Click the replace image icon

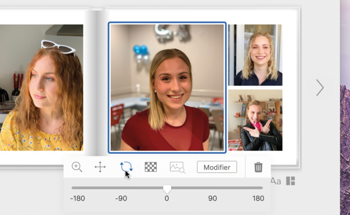coord(177,167)
